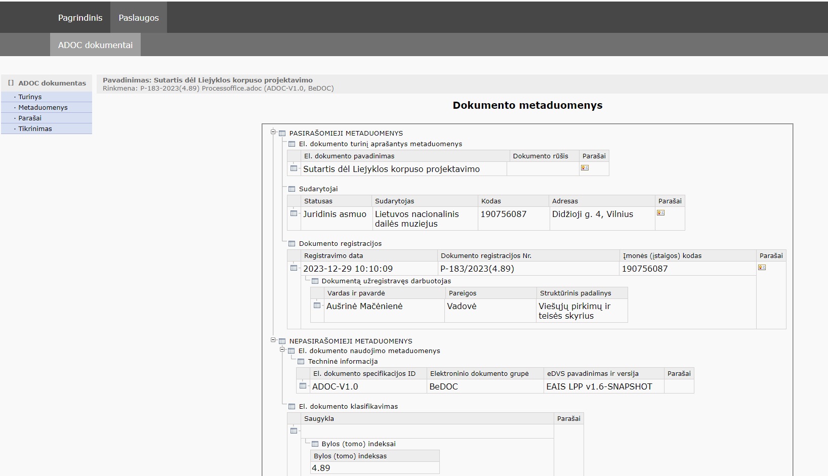Open the Pagrindinis menu item
The height and width of the screenshot is (476, 828).
pyautogui.click(x=80, y=18)
